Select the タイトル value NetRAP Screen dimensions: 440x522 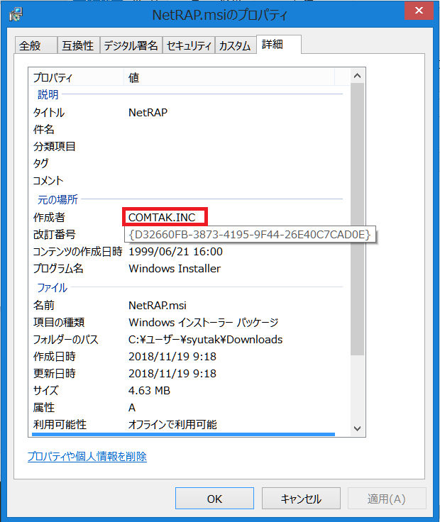pos(148,113)
